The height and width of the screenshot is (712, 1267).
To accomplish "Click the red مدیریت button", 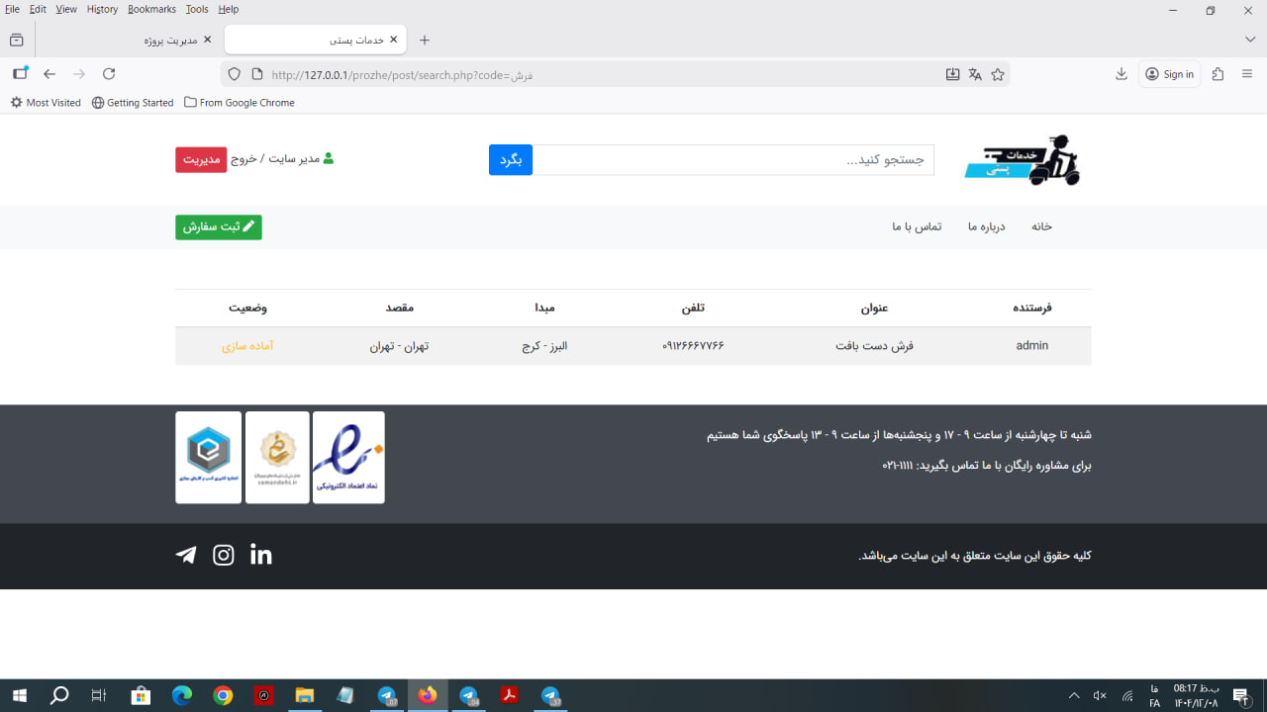I will click(201, 159).
